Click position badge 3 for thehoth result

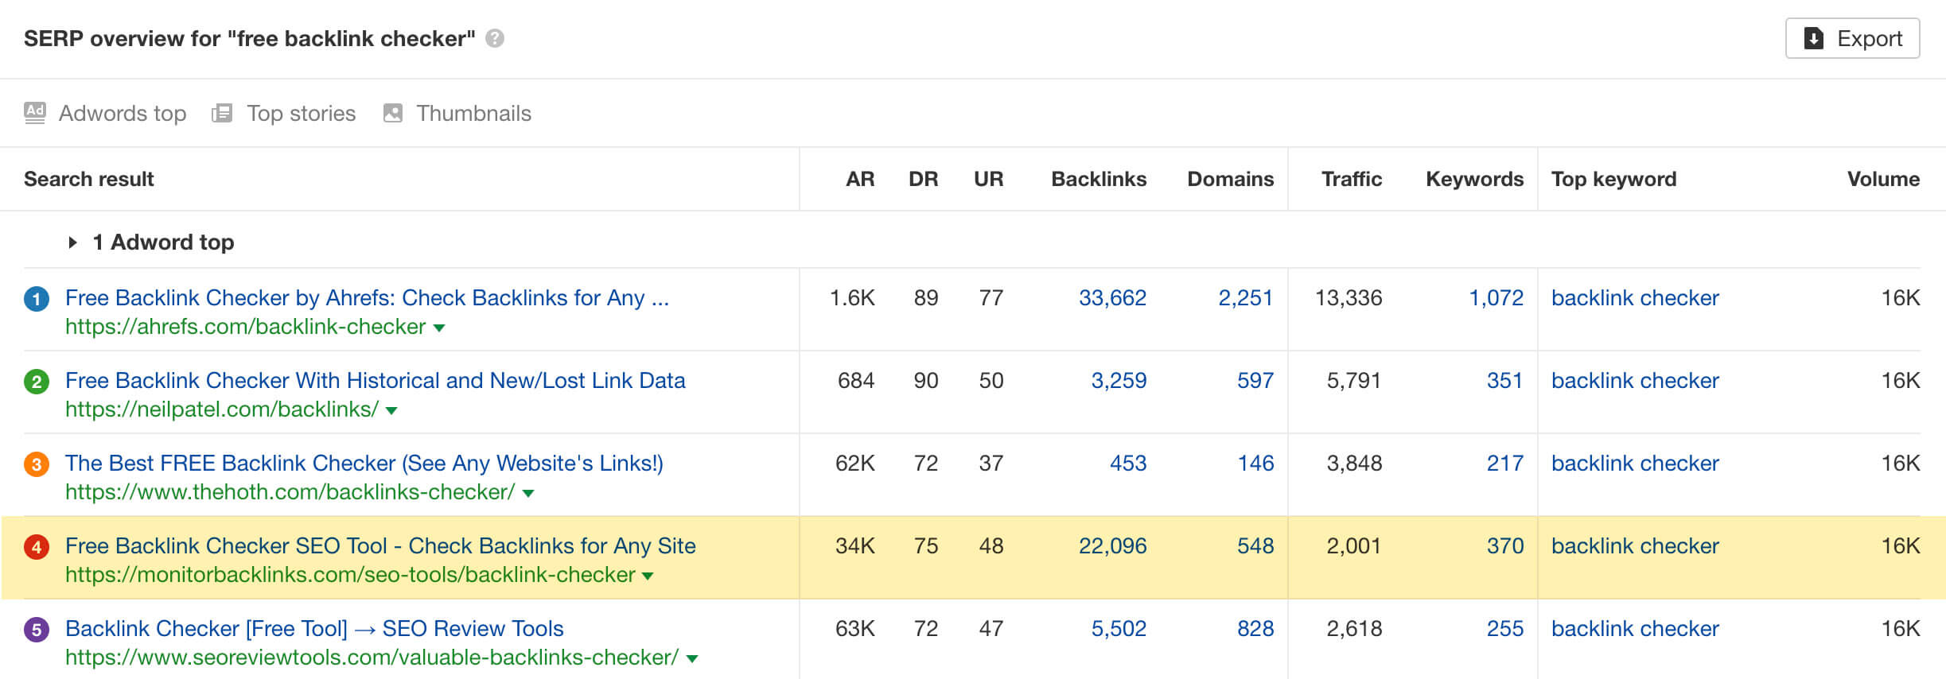37,464
